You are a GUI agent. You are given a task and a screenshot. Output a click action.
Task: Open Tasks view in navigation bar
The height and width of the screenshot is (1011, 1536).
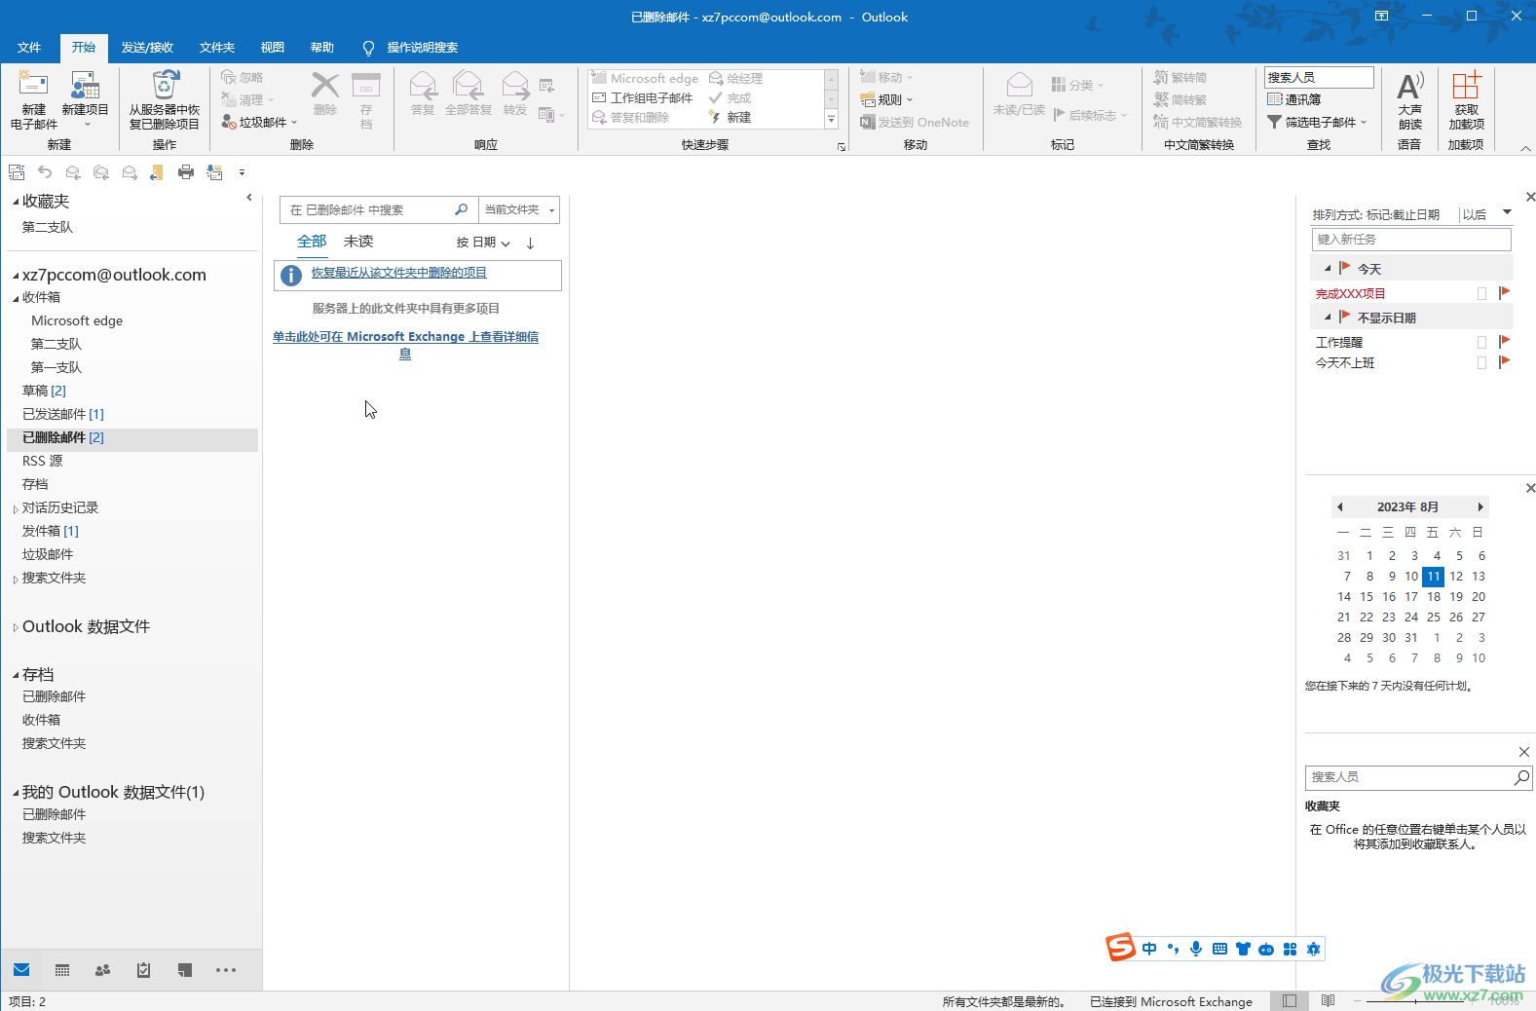click(x=144, y=970)
